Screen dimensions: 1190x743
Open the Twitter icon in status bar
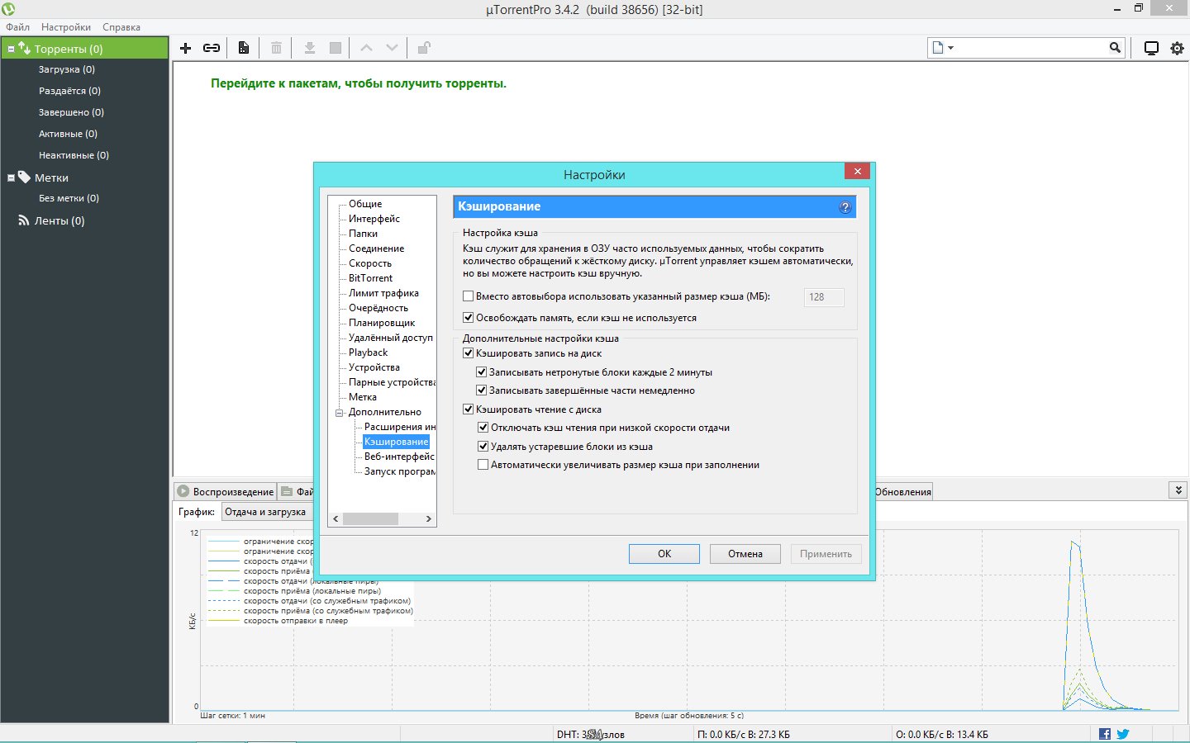point(1123,734)
